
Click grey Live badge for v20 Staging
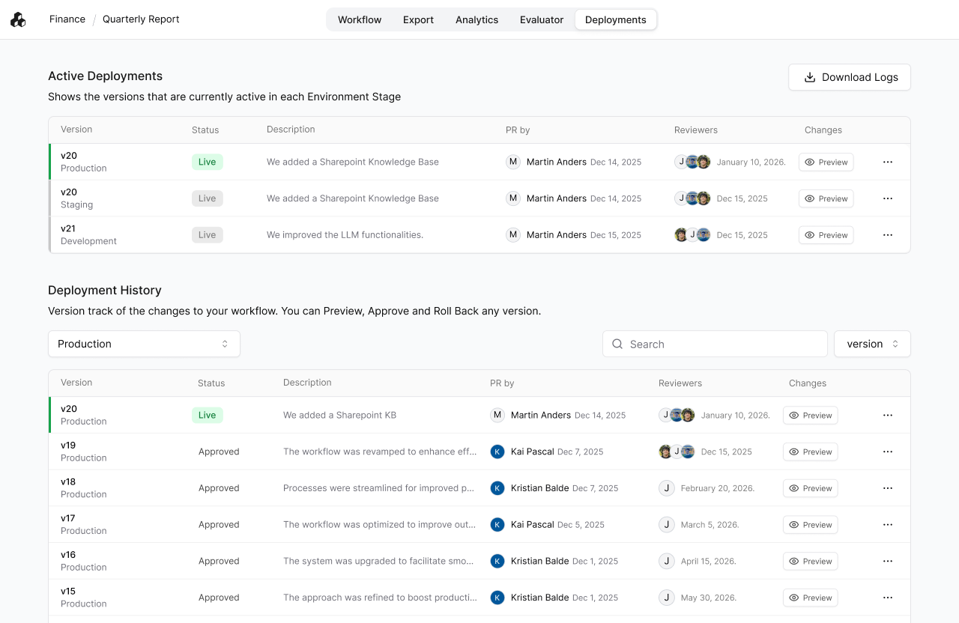tap(208, 198)
